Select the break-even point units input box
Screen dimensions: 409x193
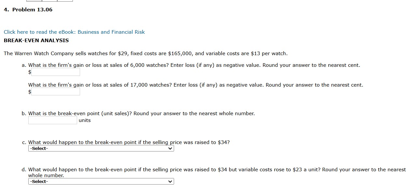click(52, 120)
